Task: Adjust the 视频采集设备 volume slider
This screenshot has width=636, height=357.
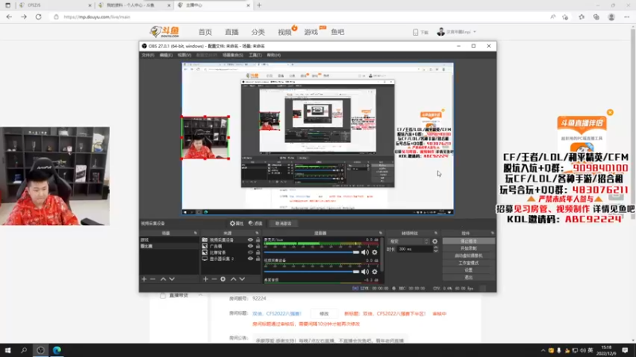Action: coord(312,271)
